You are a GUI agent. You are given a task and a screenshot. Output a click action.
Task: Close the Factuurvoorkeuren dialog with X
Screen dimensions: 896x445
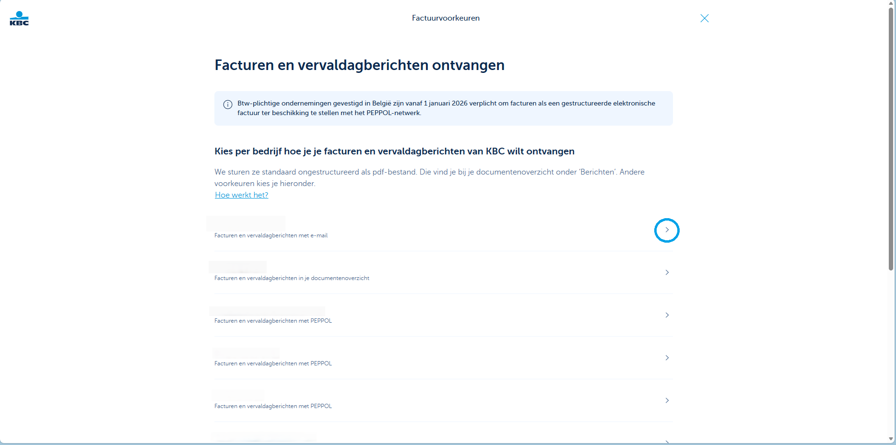click(x=704, y=18)
